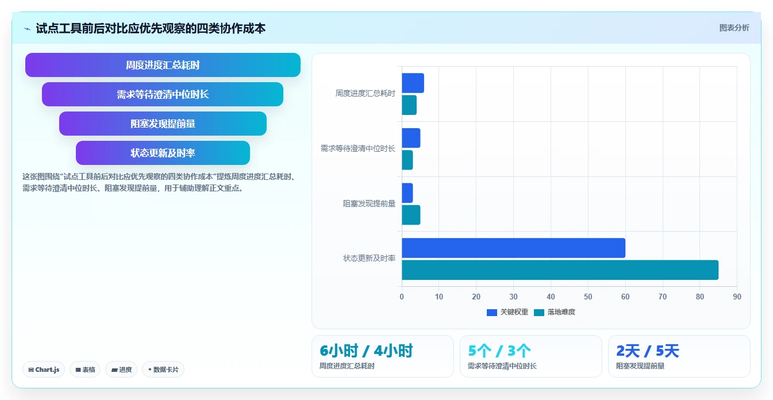Open the 6小时 / 4小时 data card
The image size is (773, 400).
(382, 356)
